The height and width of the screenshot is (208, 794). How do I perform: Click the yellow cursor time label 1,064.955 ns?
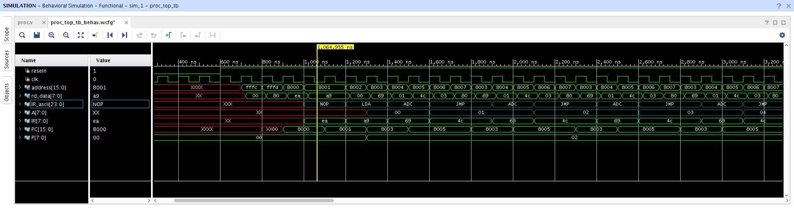[x=335, y=47]
